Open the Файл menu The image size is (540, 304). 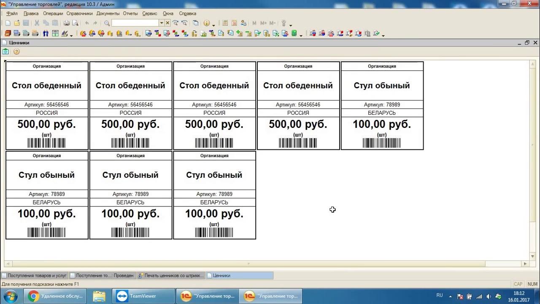(12, 14)
